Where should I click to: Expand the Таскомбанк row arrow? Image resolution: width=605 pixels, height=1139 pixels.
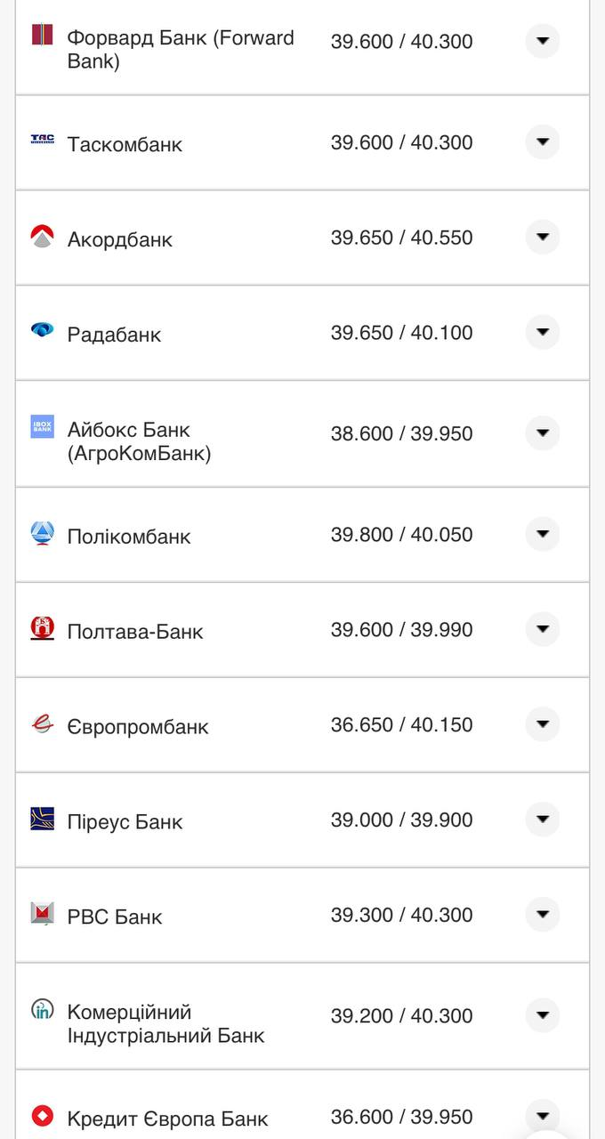(542, 142)
